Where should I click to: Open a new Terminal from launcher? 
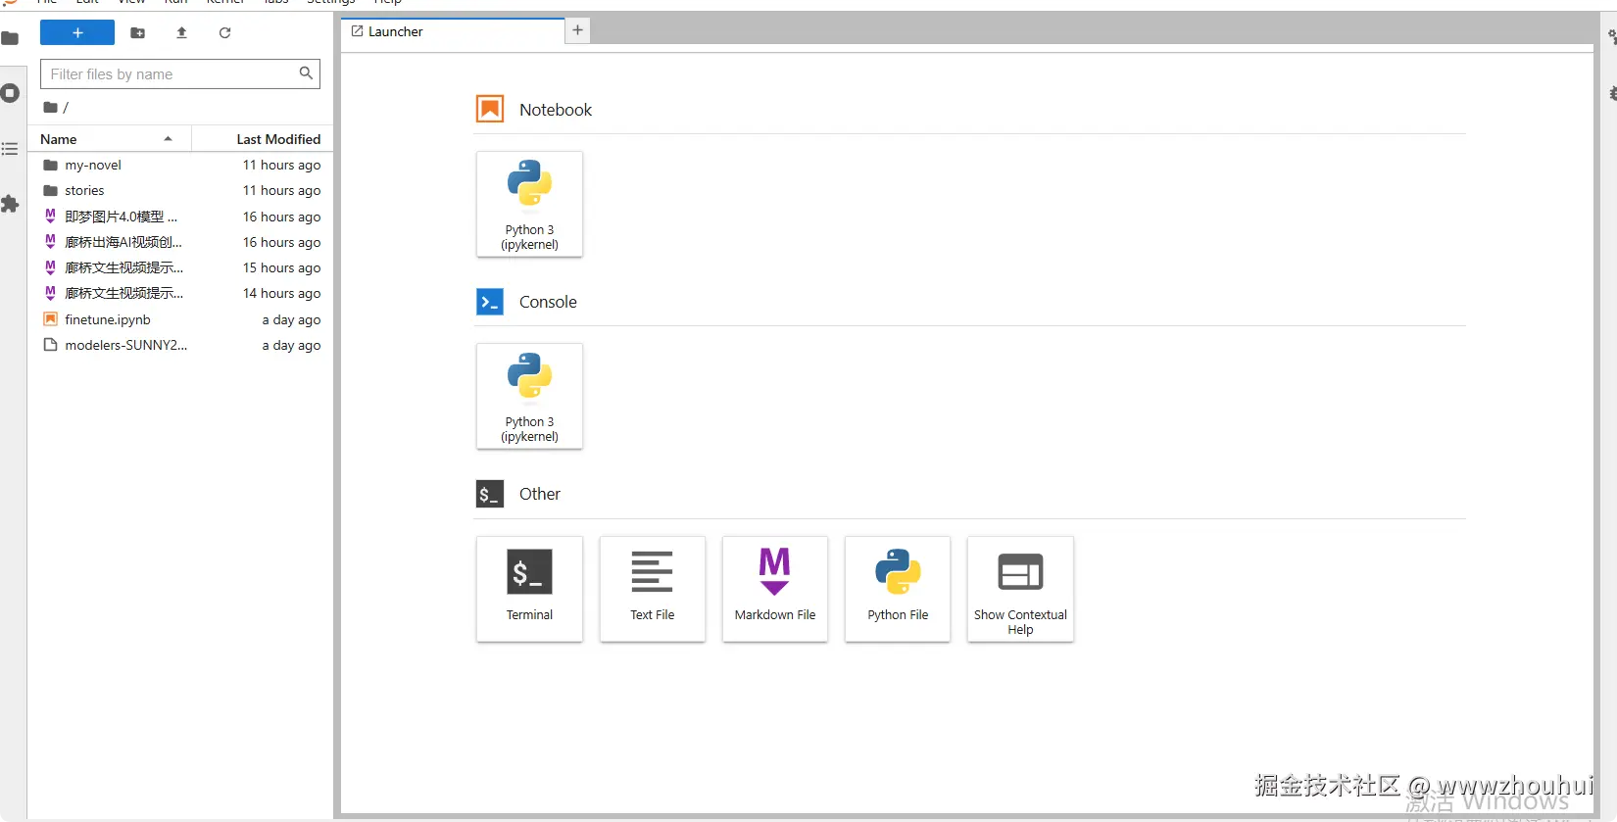tap(529, 589)
